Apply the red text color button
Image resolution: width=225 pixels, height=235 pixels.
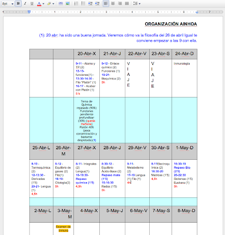coord(39,4)
